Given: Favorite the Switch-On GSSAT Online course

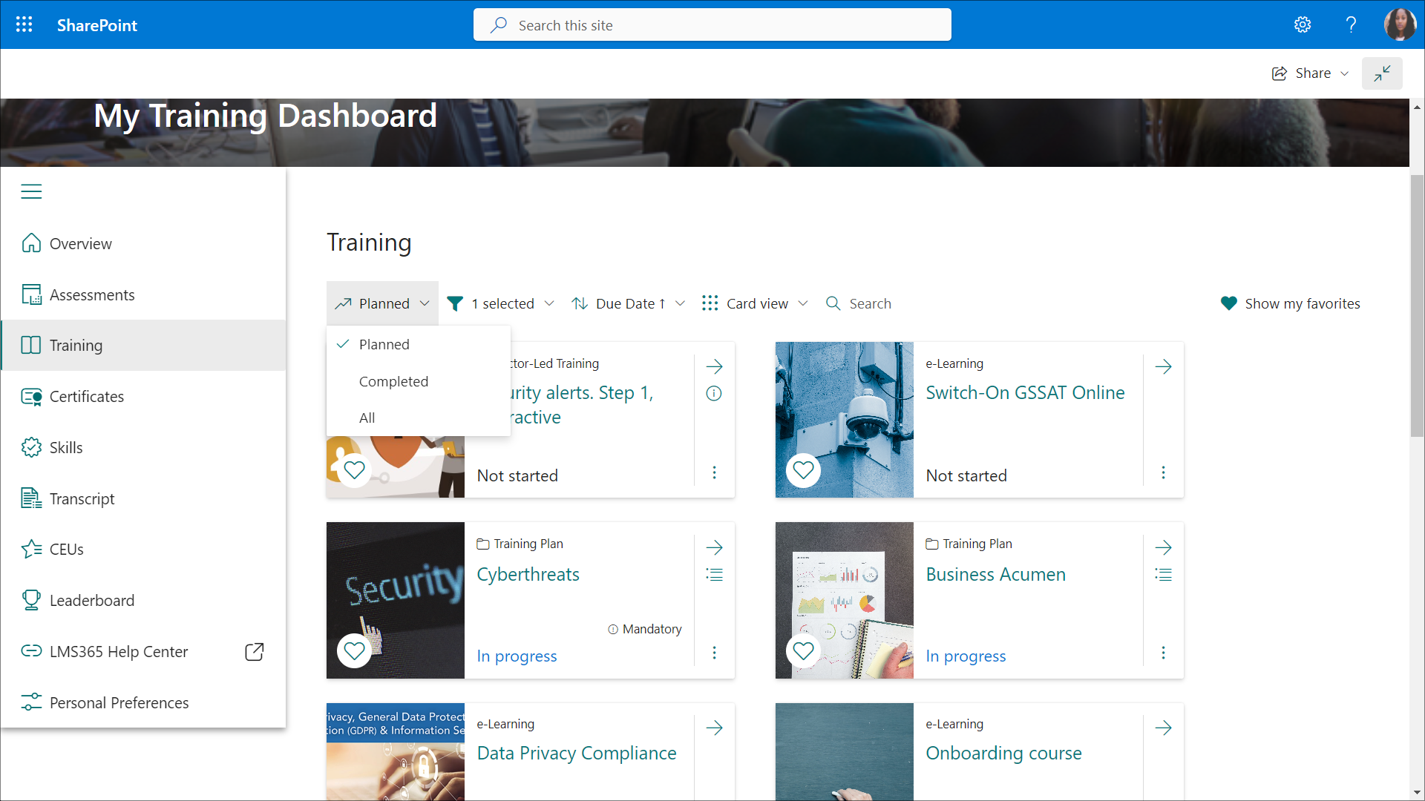Looking at the screenshot, I should click(x=803, y=470).
